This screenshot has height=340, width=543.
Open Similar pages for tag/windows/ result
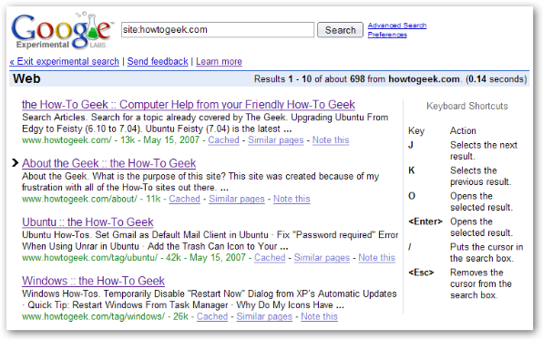point(264,316)
